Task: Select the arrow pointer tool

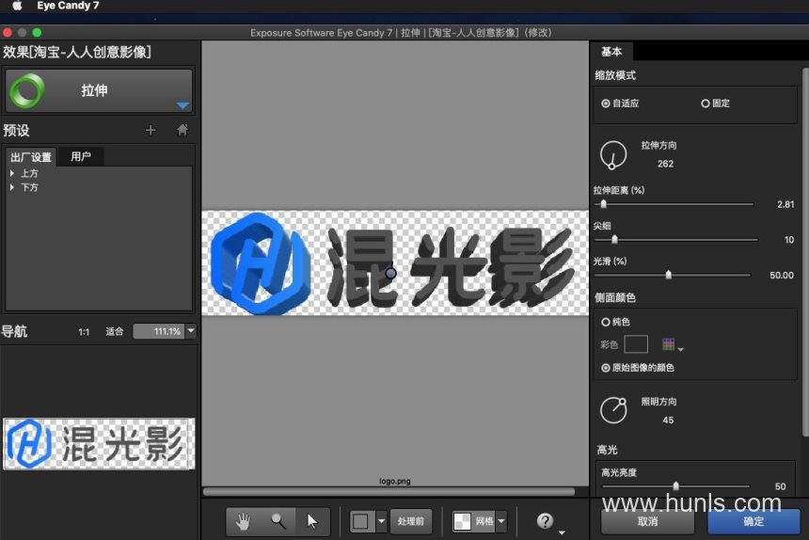Action: (312, 521)
